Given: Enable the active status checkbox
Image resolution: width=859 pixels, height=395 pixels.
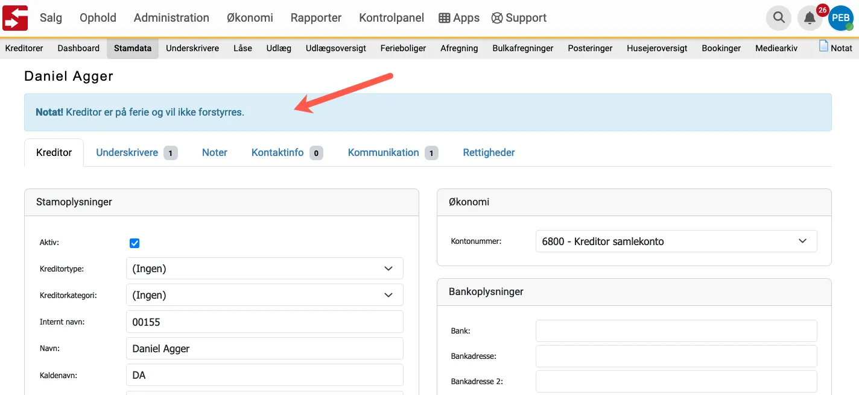Looking at the screenshot, I should 134,243.
